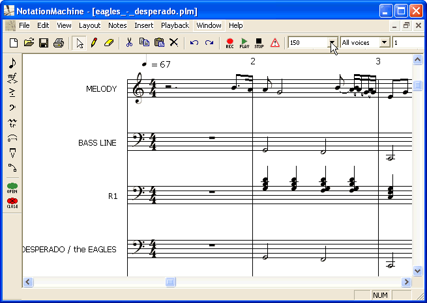Click the document icon in menu bar
This screenshot has height=303, width=427.
coord(10,25)
